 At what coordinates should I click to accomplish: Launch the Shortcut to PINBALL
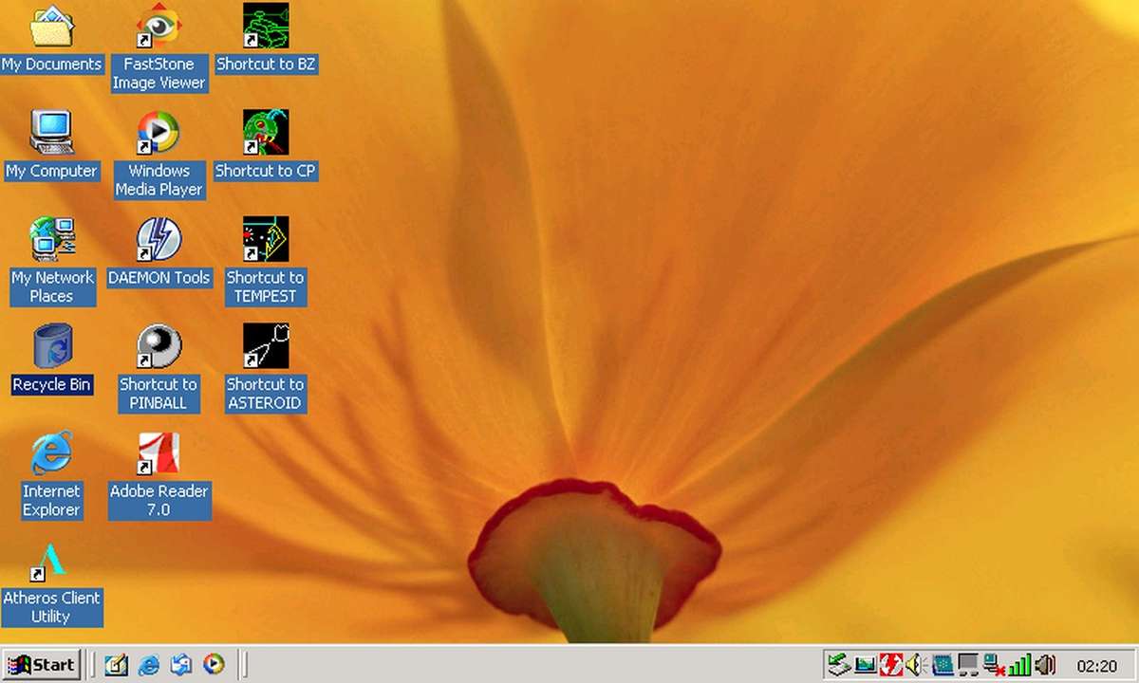coord(159,348)
